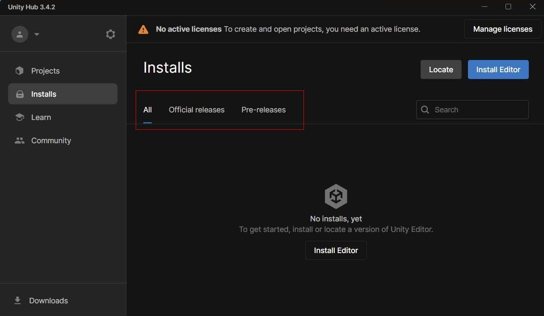Go to Projects in the sidebar
Screen dimensions: 544x316
(63, 71)
